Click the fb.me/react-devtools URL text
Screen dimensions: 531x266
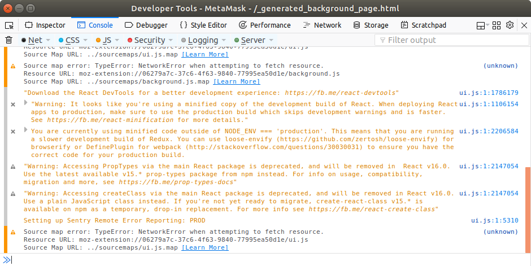coord(340,93)
